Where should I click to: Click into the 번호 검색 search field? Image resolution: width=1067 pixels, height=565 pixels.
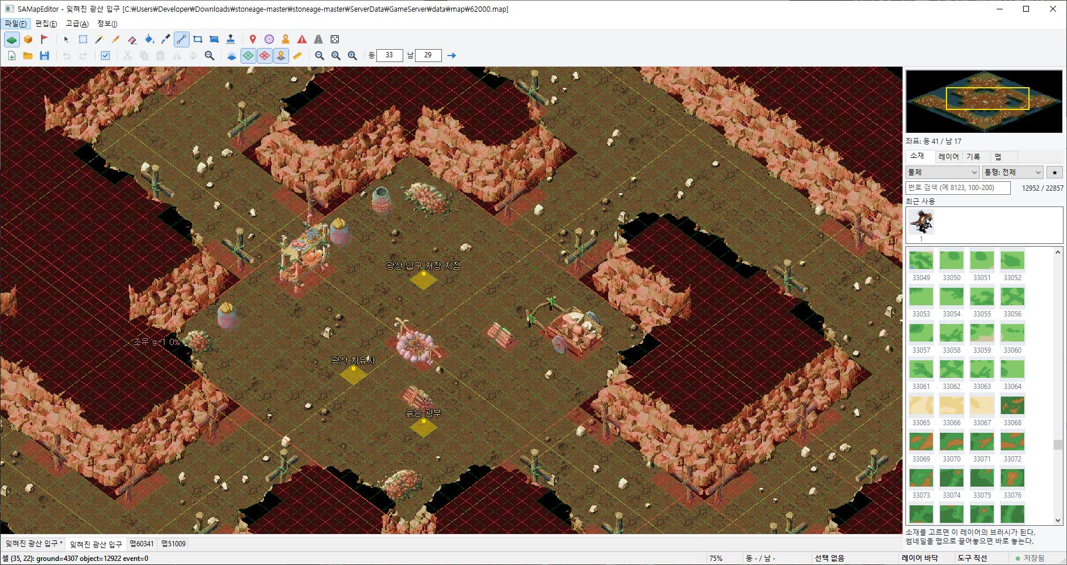[x=958, y=188]
